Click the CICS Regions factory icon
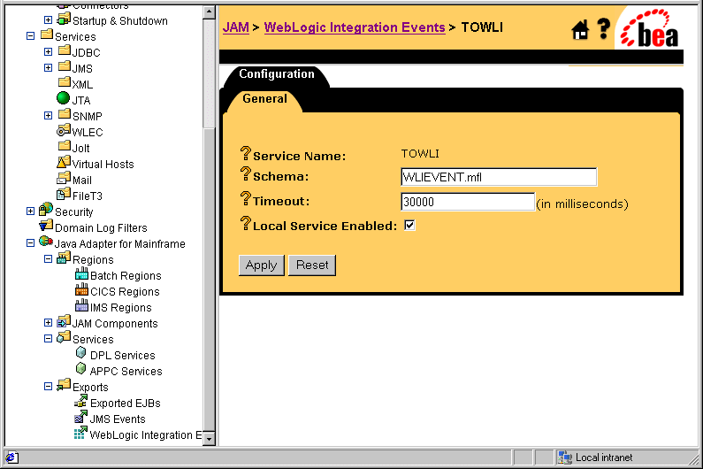 (81, 289)
